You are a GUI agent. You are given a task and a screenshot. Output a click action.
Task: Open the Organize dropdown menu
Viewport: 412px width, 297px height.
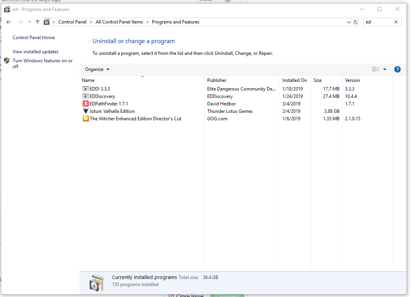click(97, 69)
